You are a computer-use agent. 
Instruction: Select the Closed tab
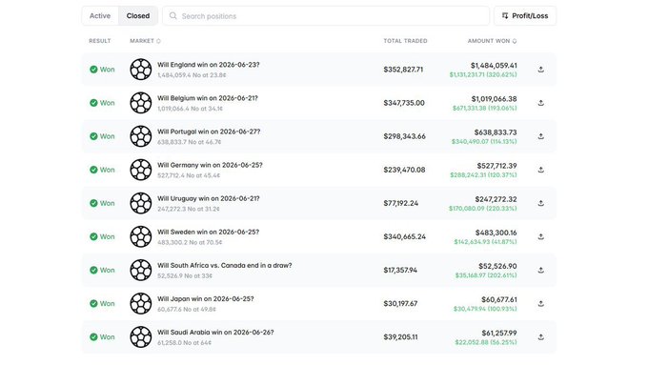click(138, 15)
